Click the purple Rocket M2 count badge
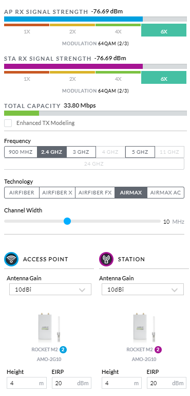Viewport: 190px width, 396px height. 158,350
